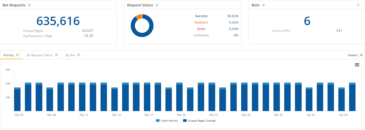The width and height of the screenshot is (365, 130).
Task: Click the 30K y-axis label
Action: pos(8,69)
